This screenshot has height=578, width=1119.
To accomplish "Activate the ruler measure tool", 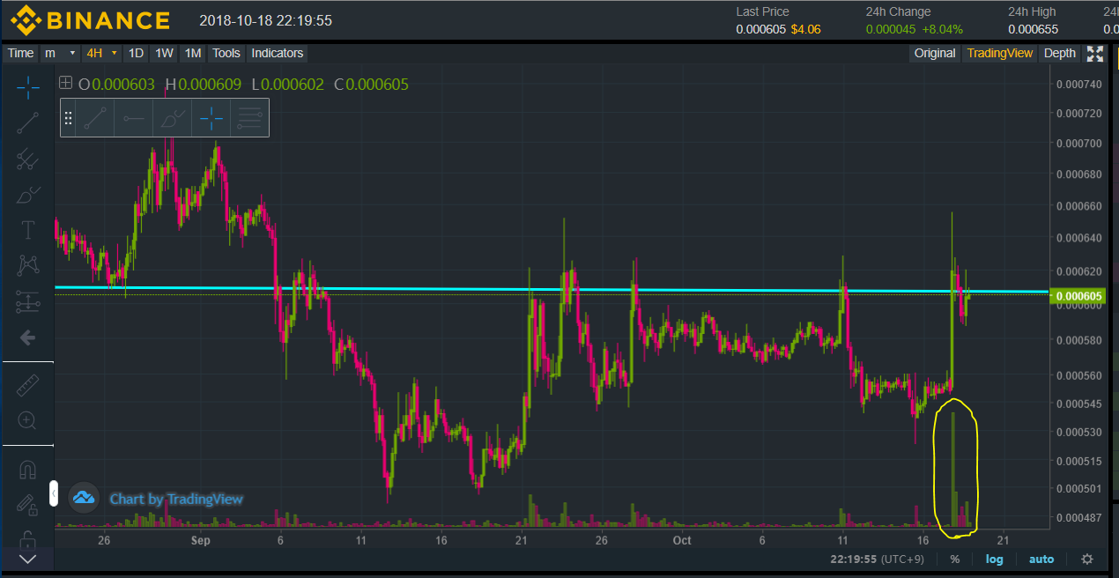I will (x=28, y=385).
